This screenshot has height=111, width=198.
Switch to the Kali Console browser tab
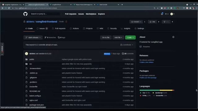point(108,5)
